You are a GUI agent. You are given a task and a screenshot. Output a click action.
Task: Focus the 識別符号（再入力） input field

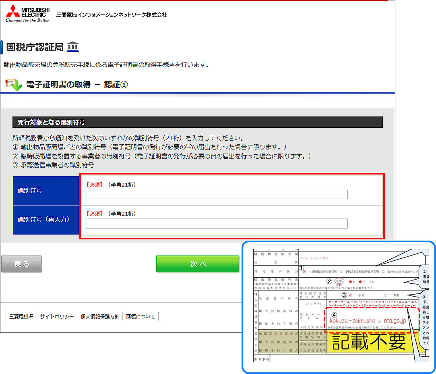(217, 224)
